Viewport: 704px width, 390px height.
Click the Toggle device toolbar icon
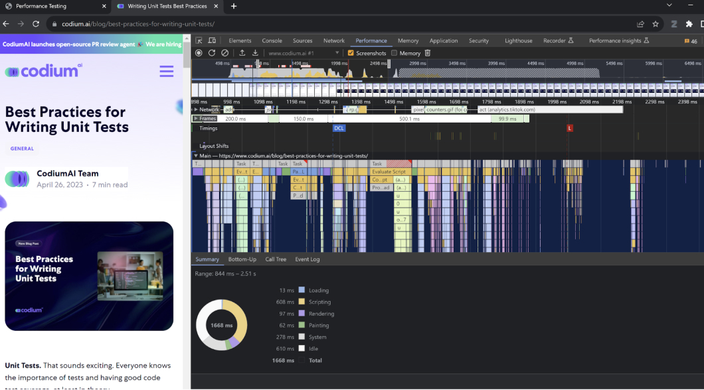click(x=211, y=40)
